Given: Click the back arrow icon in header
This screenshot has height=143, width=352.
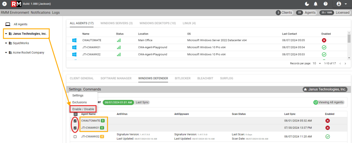Looking at the screenshot, I should click(x=4, y=4).
